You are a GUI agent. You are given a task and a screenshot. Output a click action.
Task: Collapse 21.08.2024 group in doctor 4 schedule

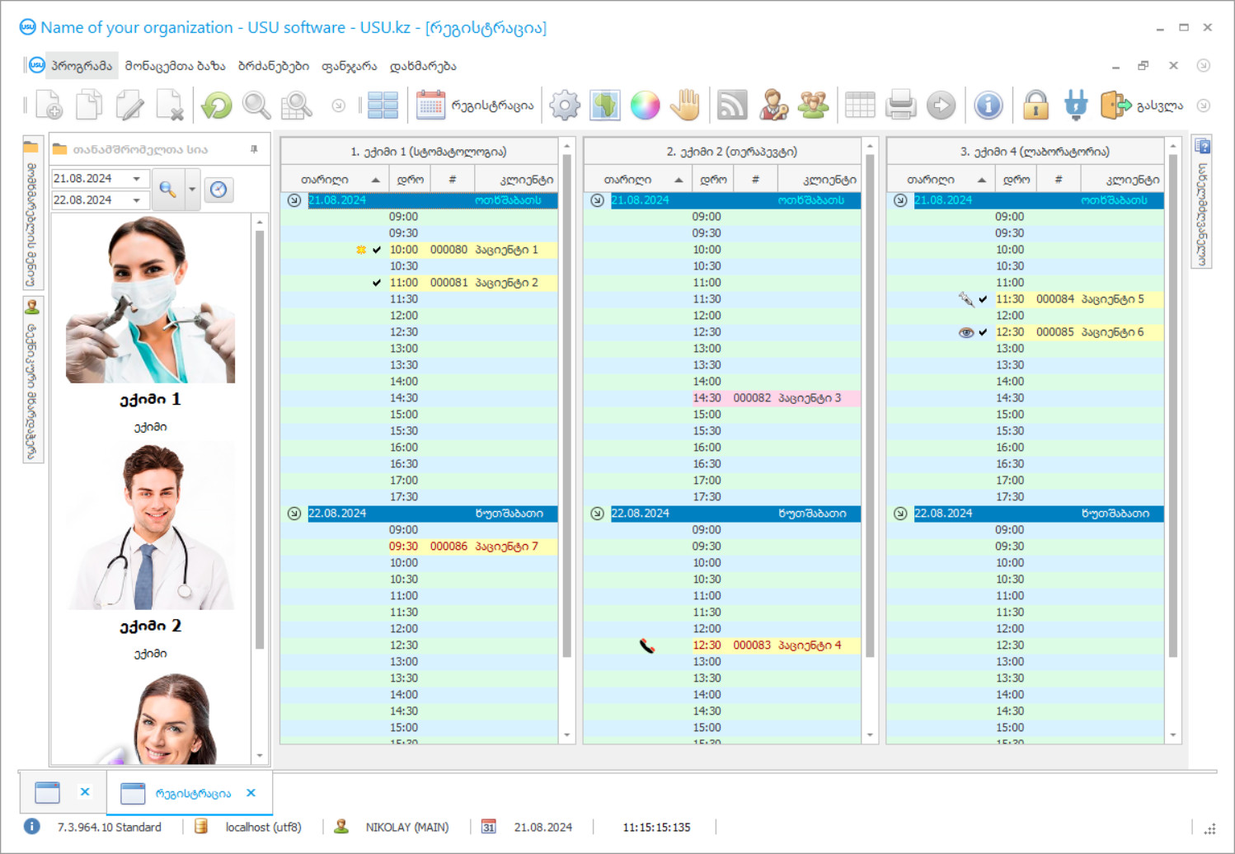pyautogui.click(x=900, y=200)
